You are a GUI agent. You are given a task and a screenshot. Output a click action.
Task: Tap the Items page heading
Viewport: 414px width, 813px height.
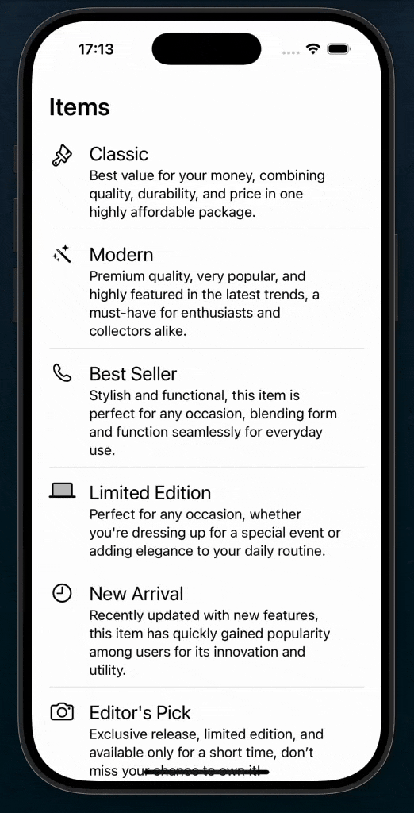coord(80,107)
